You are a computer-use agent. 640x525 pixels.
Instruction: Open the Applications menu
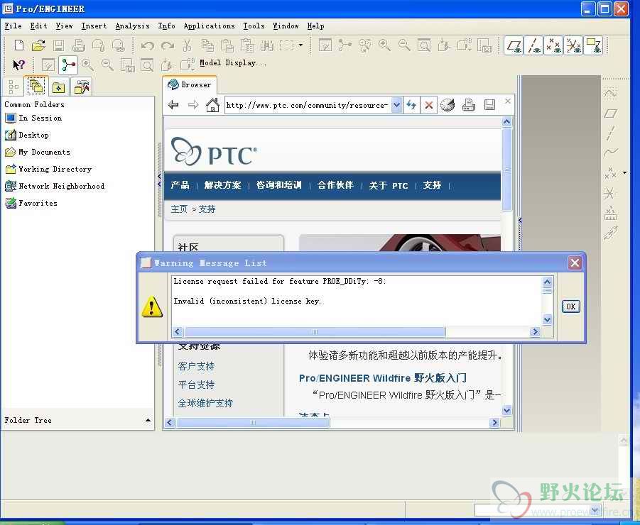point(209,26)
